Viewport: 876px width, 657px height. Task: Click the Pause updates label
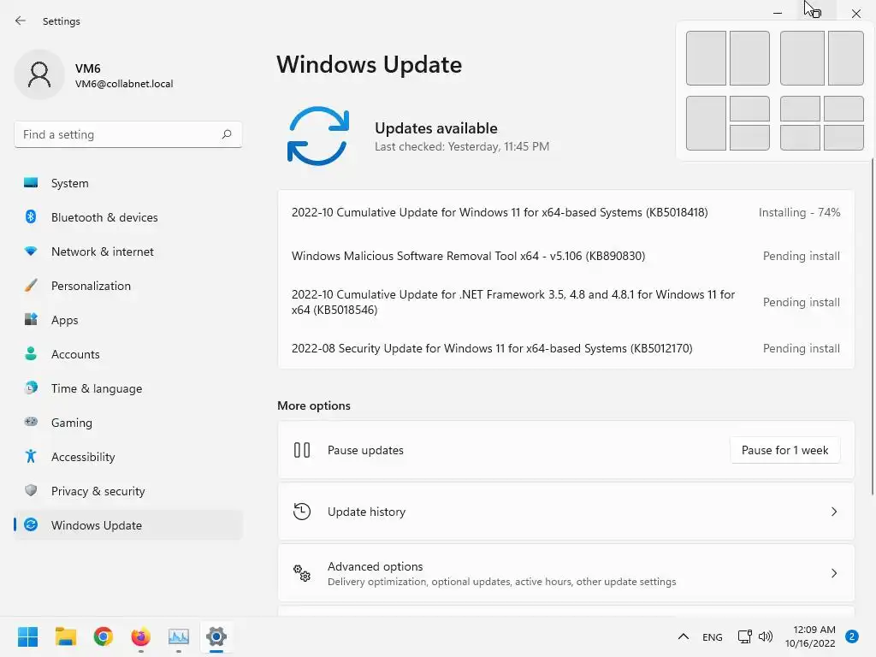pos(365,450)
